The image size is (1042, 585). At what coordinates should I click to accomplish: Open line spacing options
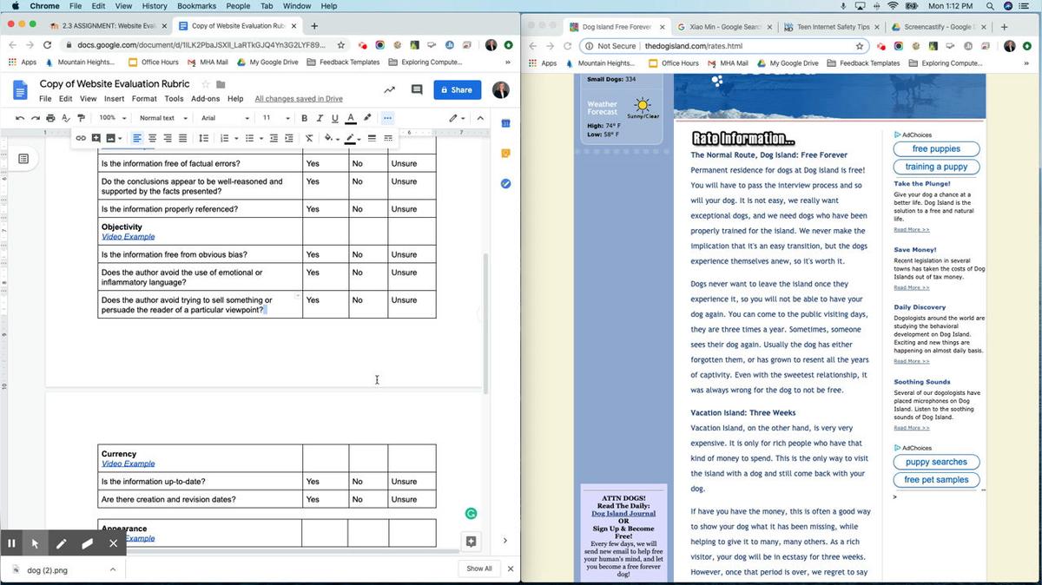point(203,138)
